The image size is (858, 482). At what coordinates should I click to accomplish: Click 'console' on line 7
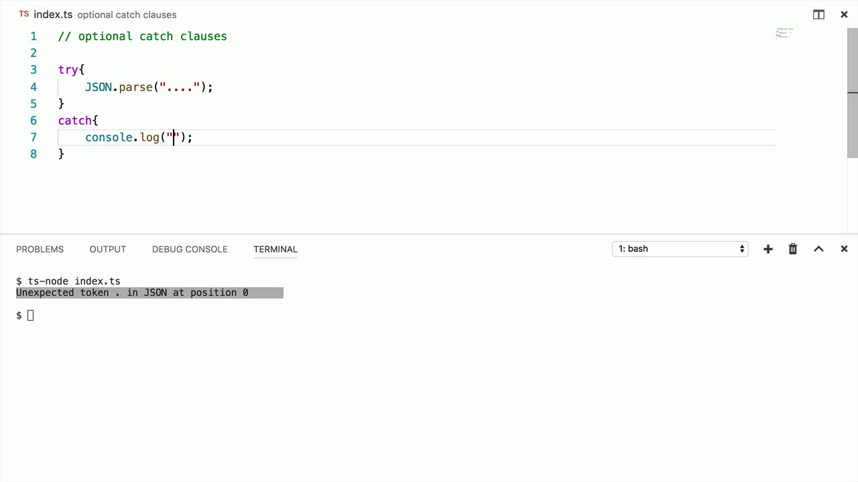109,137
